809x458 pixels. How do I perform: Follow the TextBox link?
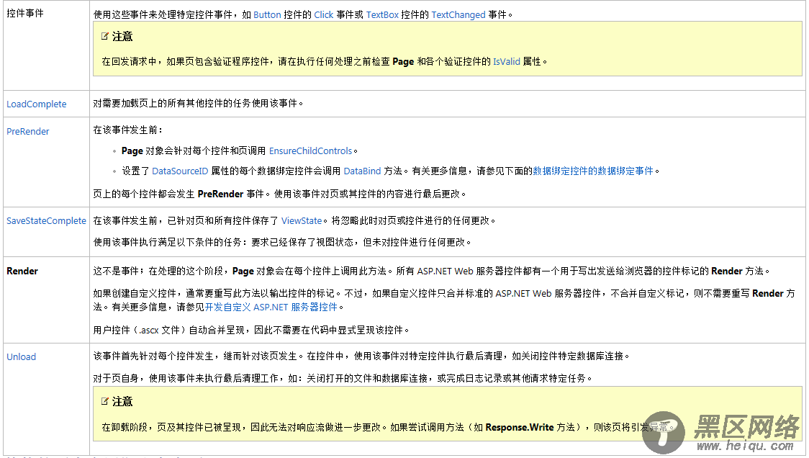382,15
